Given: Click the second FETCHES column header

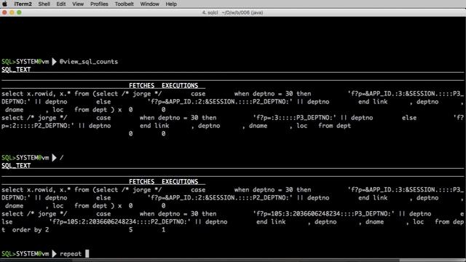Looking at the screenshot, I should tap(142, 182).
